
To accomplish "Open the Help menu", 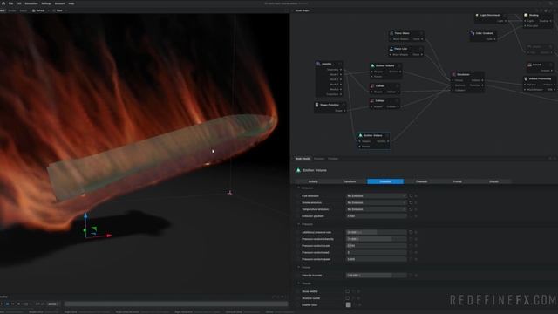I will tap(71, 3).
